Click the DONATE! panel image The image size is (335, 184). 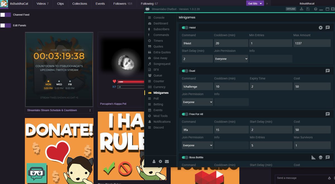(x=59, y=151)
